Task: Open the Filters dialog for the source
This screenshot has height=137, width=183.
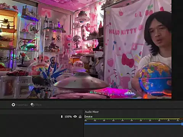Action: point(36,105)
